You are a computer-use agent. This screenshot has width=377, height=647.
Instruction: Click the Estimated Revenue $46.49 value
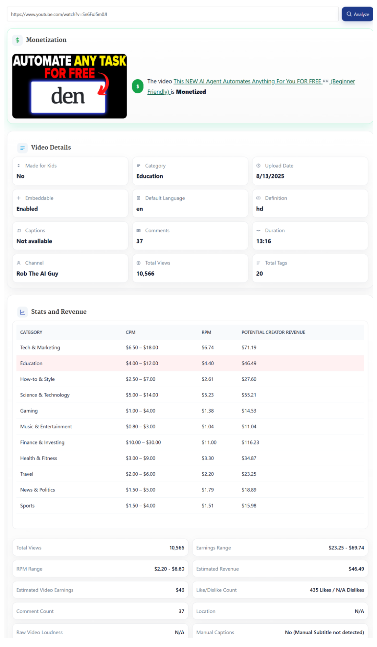click(x=356, y=569)
